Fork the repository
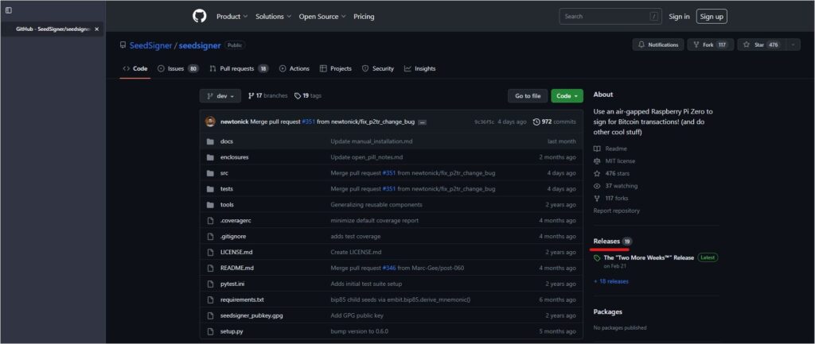Viewport: 815px width, 344px height. (x=711, y=44)
